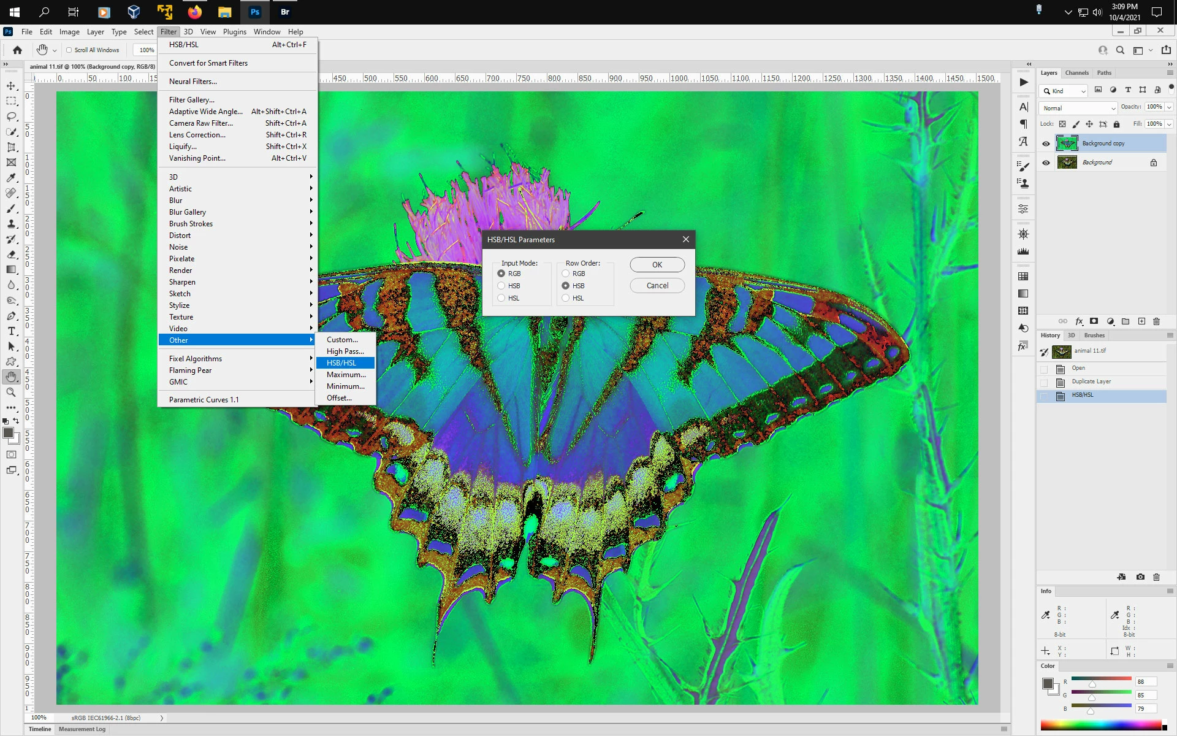Select the Lasso tool
1177x736 pixels.
point(11,117)
